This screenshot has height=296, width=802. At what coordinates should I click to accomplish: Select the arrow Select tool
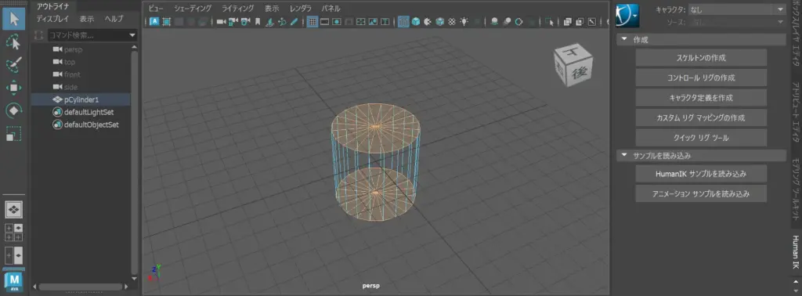tap(14, 19)
